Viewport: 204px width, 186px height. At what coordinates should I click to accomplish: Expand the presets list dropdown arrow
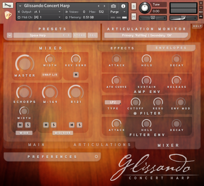click(10, 35)
